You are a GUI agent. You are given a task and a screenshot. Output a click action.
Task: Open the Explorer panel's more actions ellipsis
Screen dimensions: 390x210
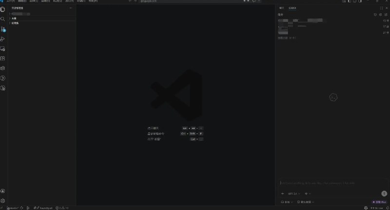pyautogui.click(x=71, y=8)
